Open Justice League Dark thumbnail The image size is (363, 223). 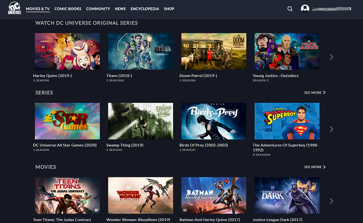pyautogui.click(x=287, y=196)
